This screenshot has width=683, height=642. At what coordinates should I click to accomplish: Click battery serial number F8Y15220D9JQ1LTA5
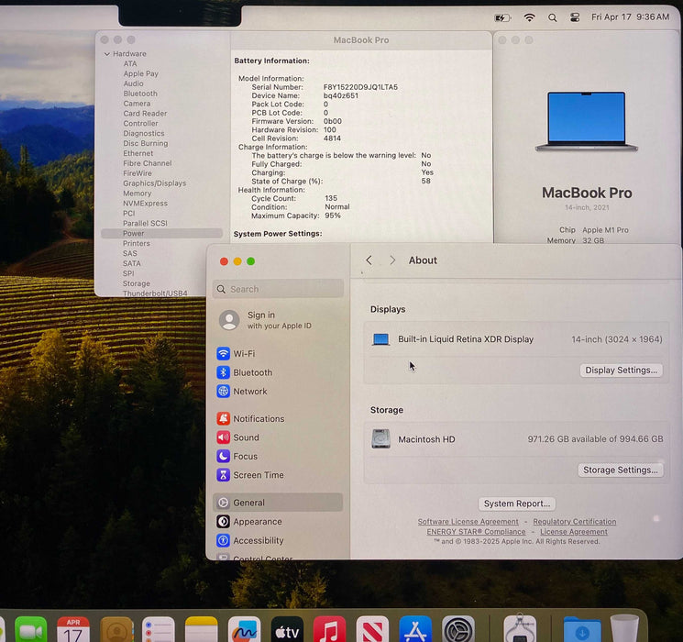coord(360,87)
